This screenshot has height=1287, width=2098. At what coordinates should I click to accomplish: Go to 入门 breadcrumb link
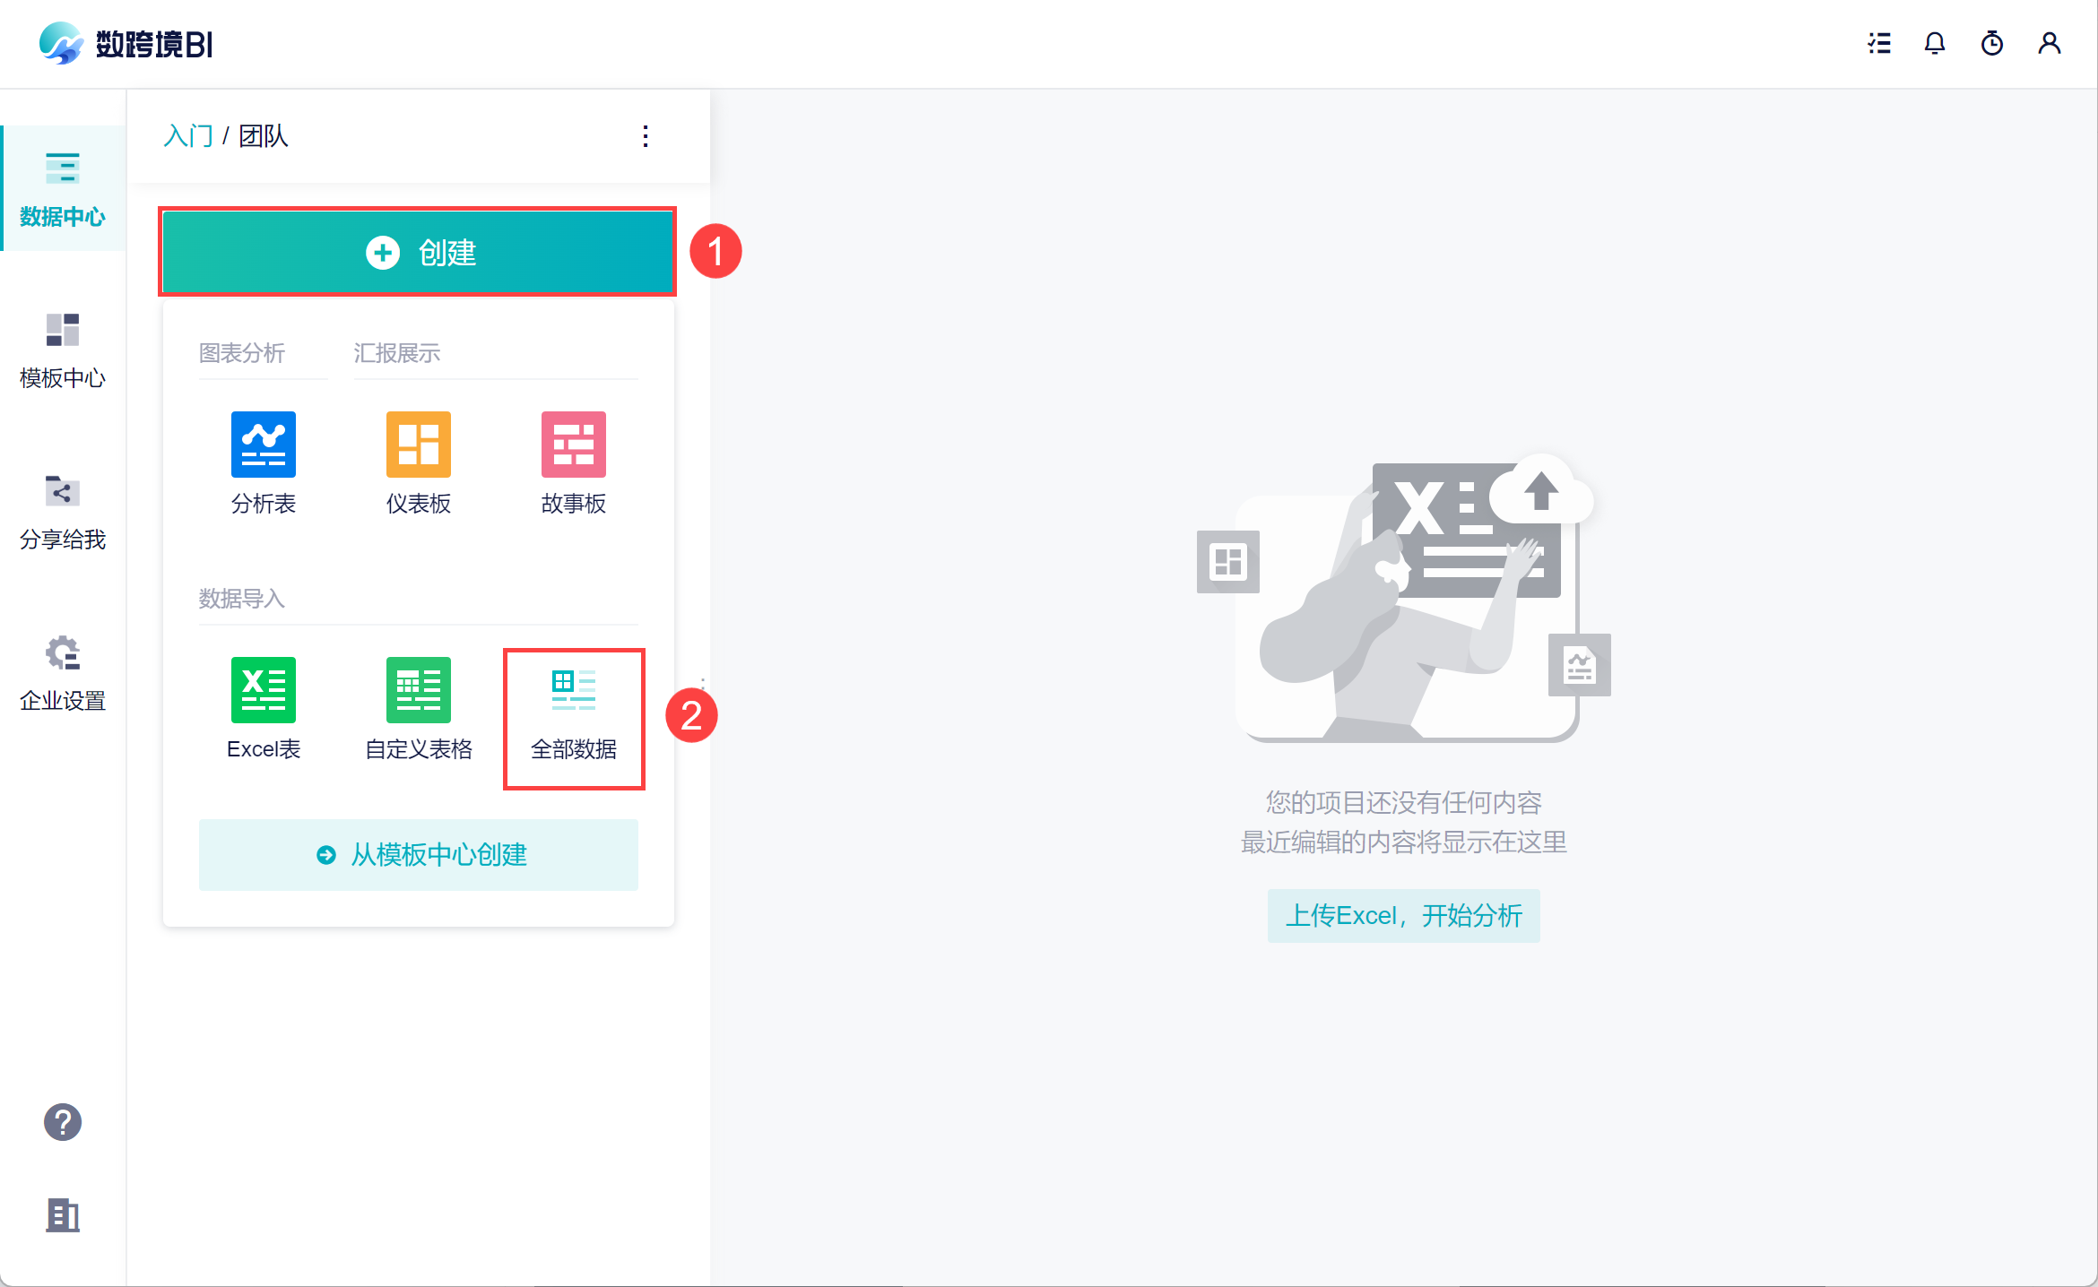[188, 136]
